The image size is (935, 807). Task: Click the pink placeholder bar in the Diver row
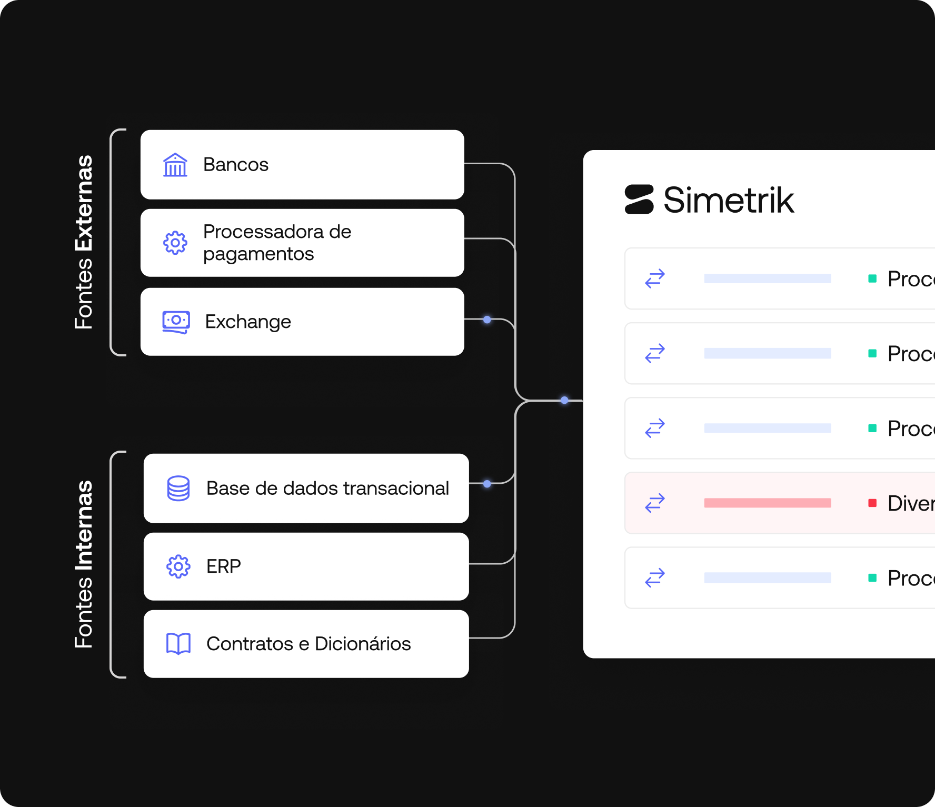tap(768, 503)
